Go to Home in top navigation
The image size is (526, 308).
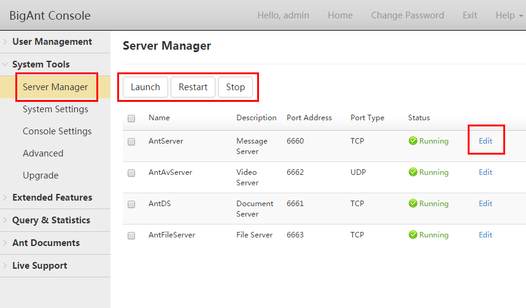click(340, 15)
